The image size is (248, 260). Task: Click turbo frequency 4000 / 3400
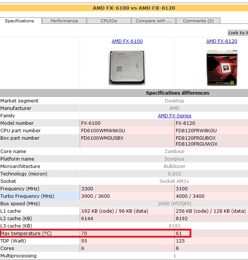pos(190,196)
